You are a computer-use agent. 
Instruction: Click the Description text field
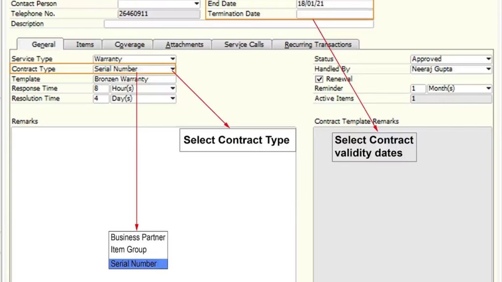[238, 24]
